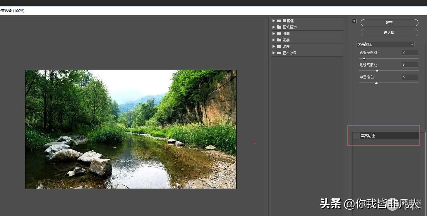
Task: Click the 边缘宽度 slider handle
Action: 364,58
